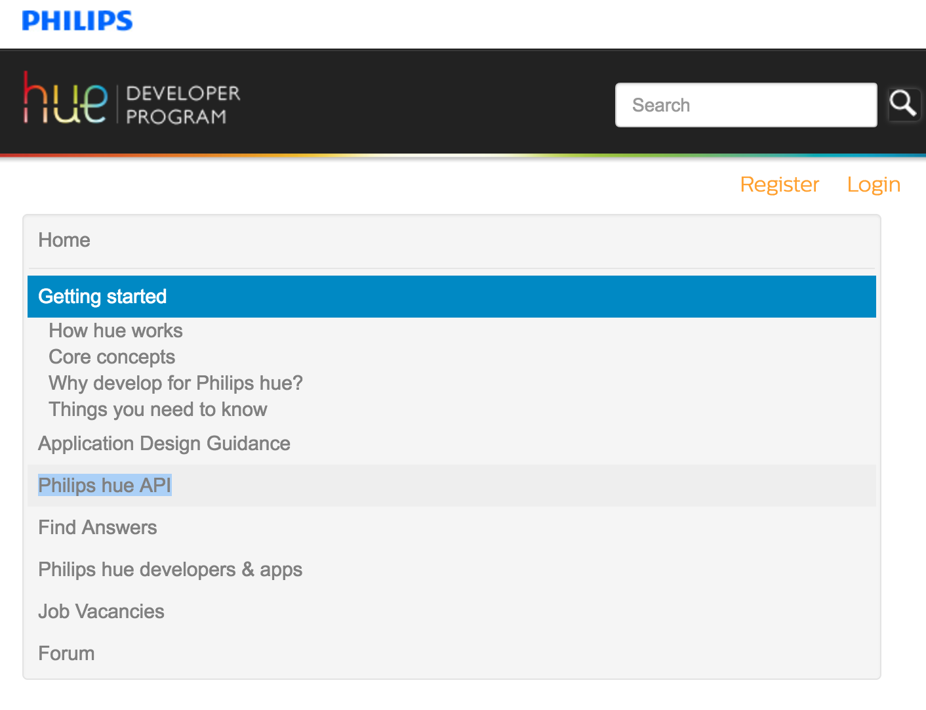Open the How hue works subpage

click(x=115, y=331)
